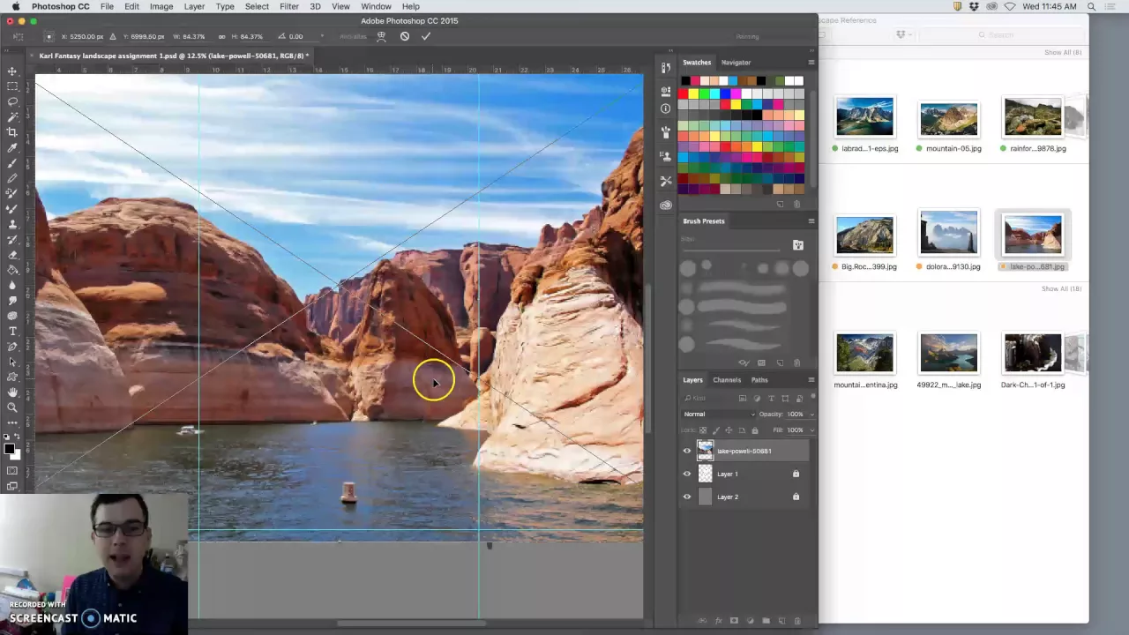Select the Lasso tool
The height and width of the screenshot is (635, 1129).
point(12,101)
